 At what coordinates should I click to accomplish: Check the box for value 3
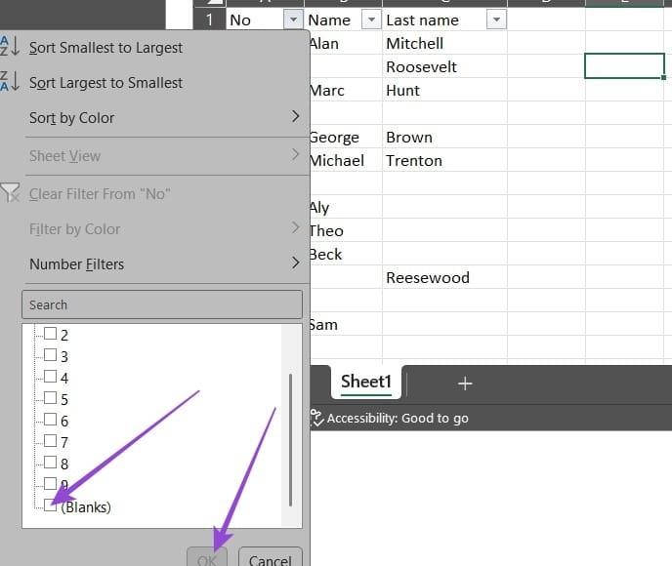50,355
